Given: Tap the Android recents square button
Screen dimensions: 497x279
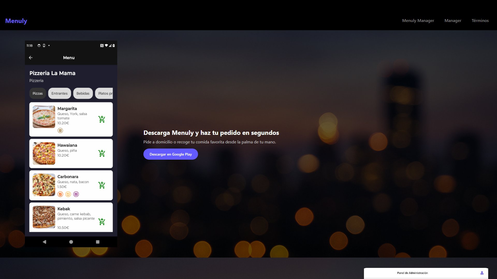Looking at the screenshot, I should 98,242.
